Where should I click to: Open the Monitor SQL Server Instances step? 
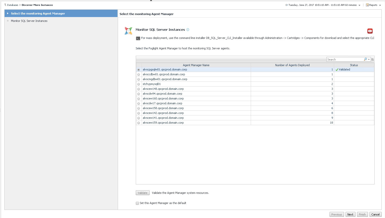point(29,21)
